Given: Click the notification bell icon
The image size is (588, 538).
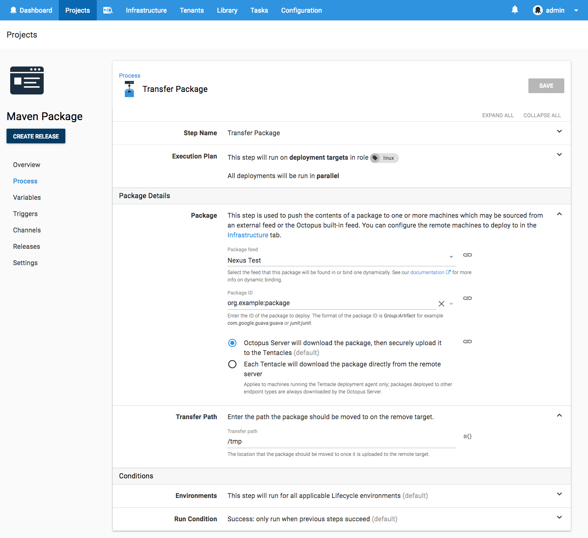Looking at the screenshot, I should pyautogui.click(x=515, y=10).
